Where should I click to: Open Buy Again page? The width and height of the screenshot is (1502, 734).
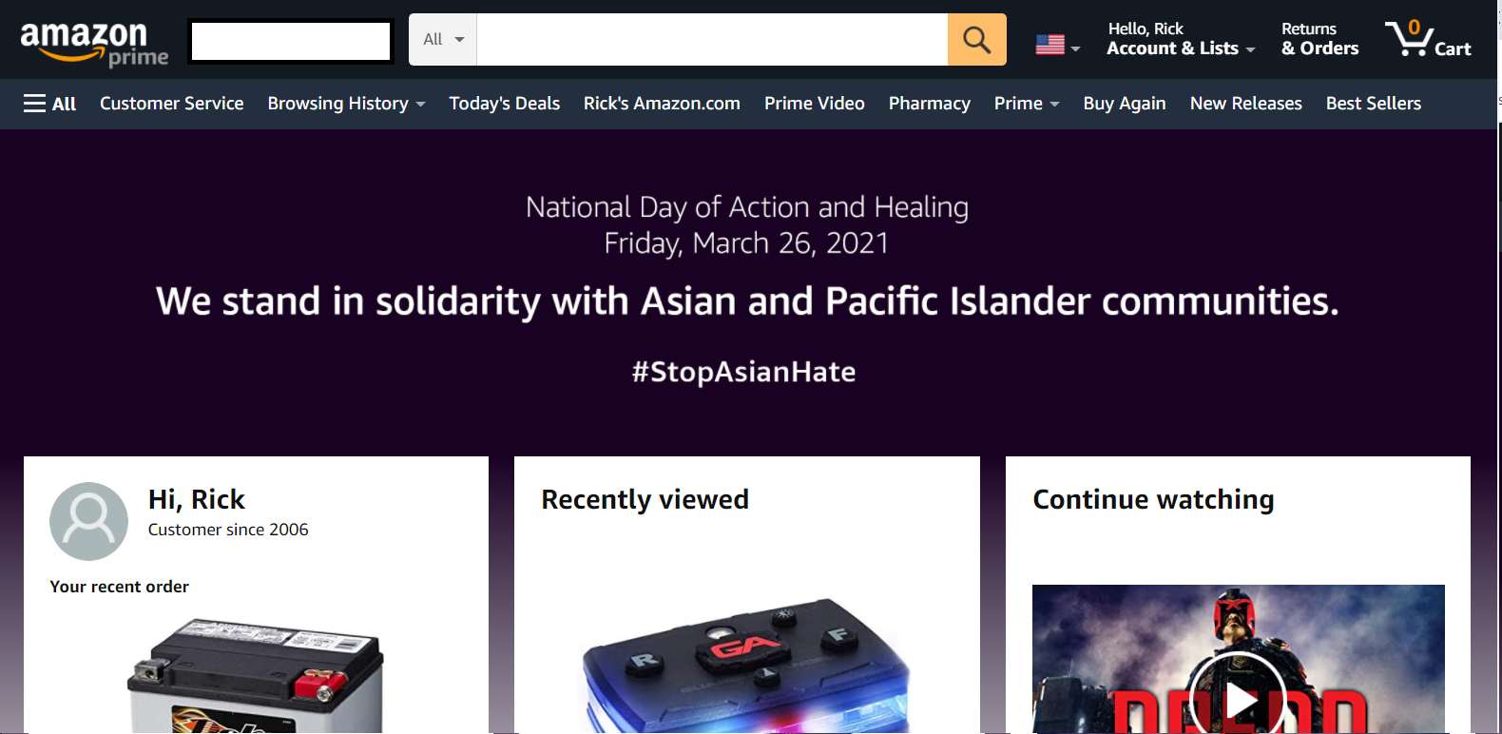(1125, 104)
